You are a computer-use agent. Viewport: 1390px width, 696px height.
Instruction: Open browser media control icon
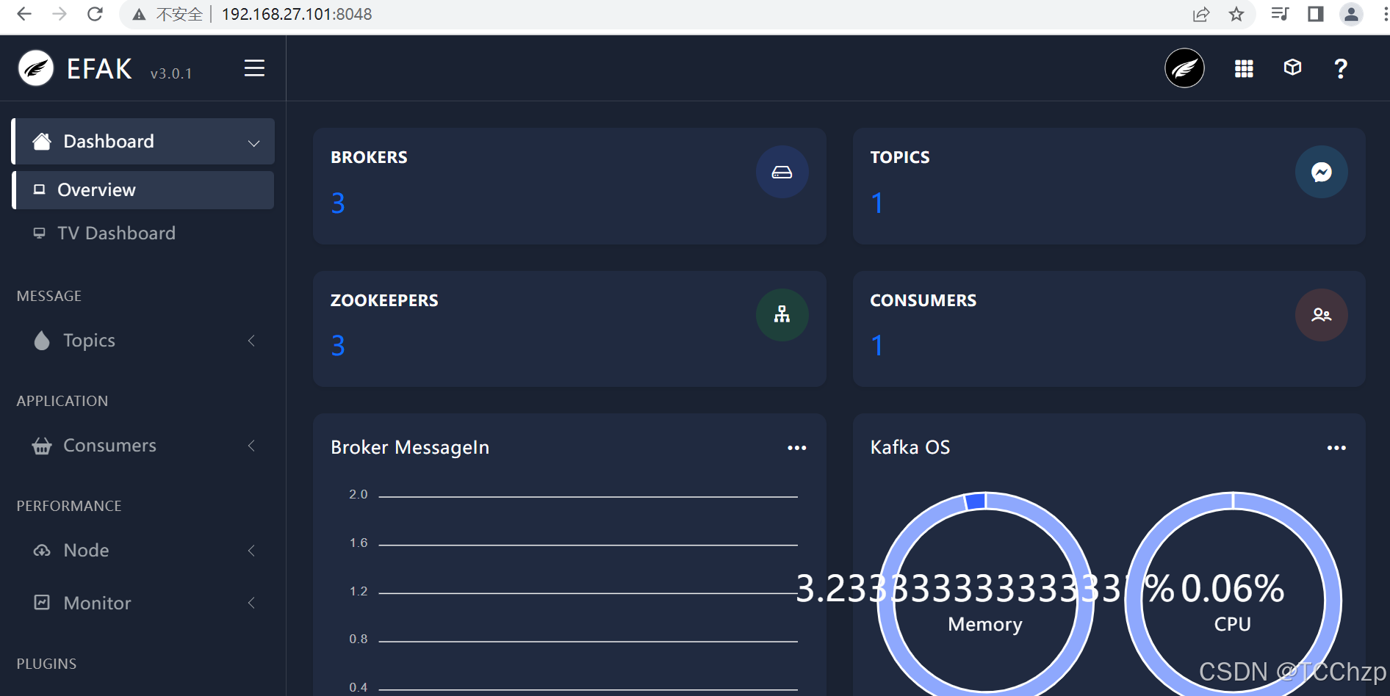tap(1280, 14)
